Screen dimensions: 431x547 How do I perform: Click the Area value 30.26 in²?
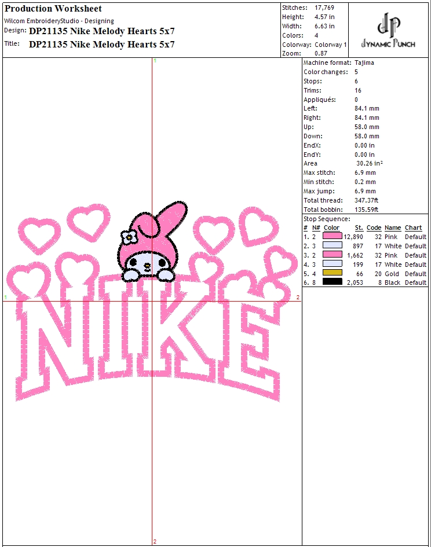370,163
